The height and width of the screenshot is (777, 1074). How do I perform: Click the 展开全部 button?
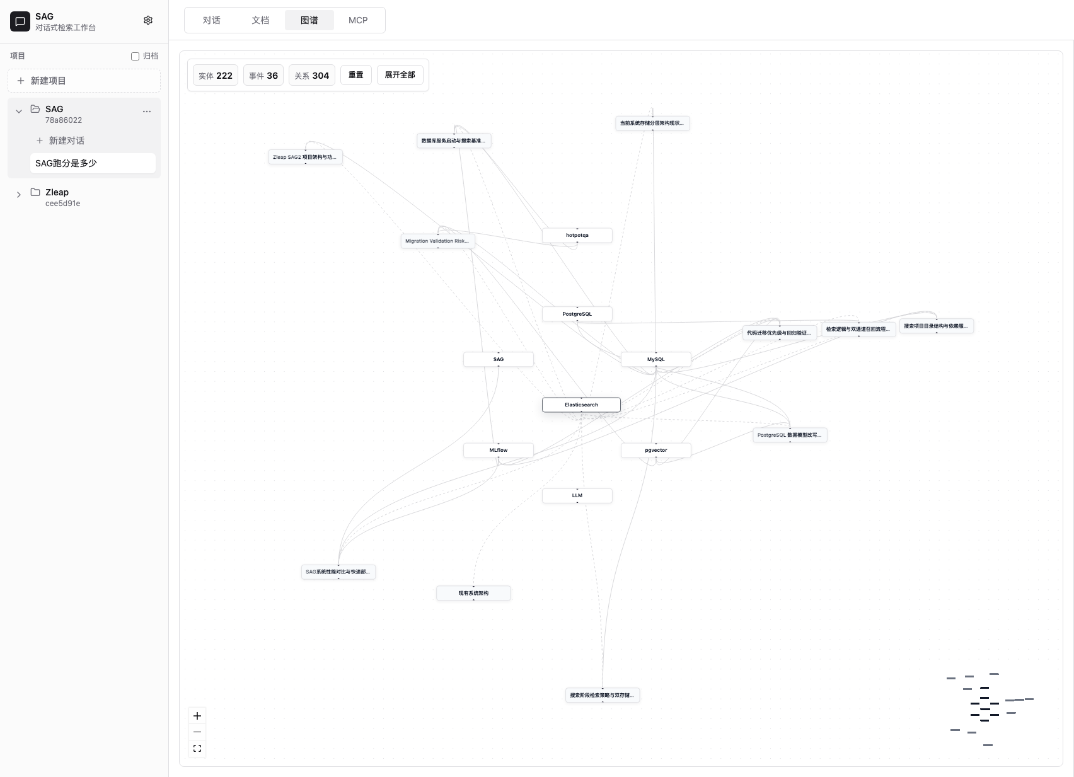pos(400,75)
